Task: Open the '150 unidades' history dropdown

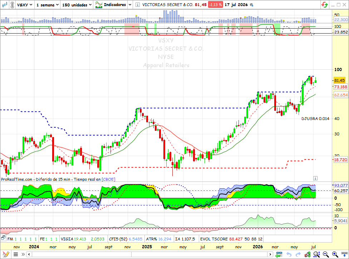Action: click(77, 5)
